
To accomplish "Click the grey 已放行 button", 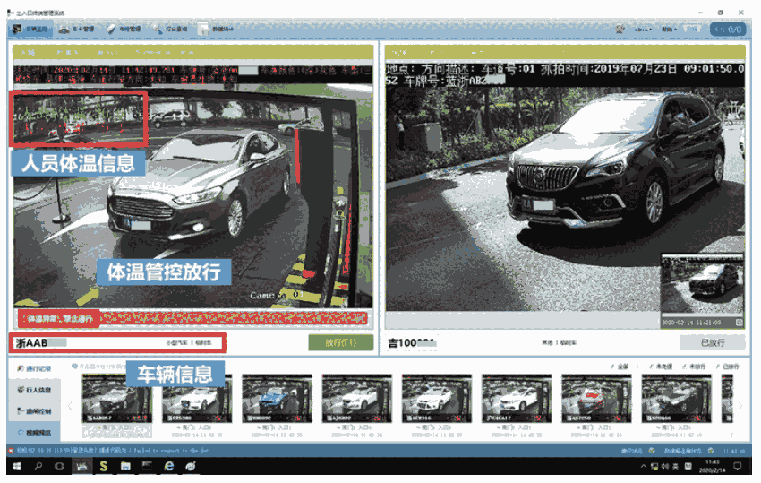I will point(712,342).
